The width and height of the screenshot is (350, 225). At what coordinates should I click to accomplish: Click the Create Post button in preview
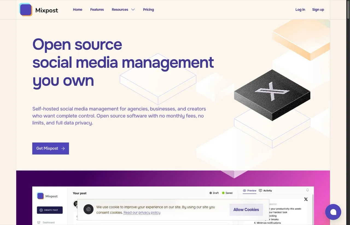pos(50,210)
